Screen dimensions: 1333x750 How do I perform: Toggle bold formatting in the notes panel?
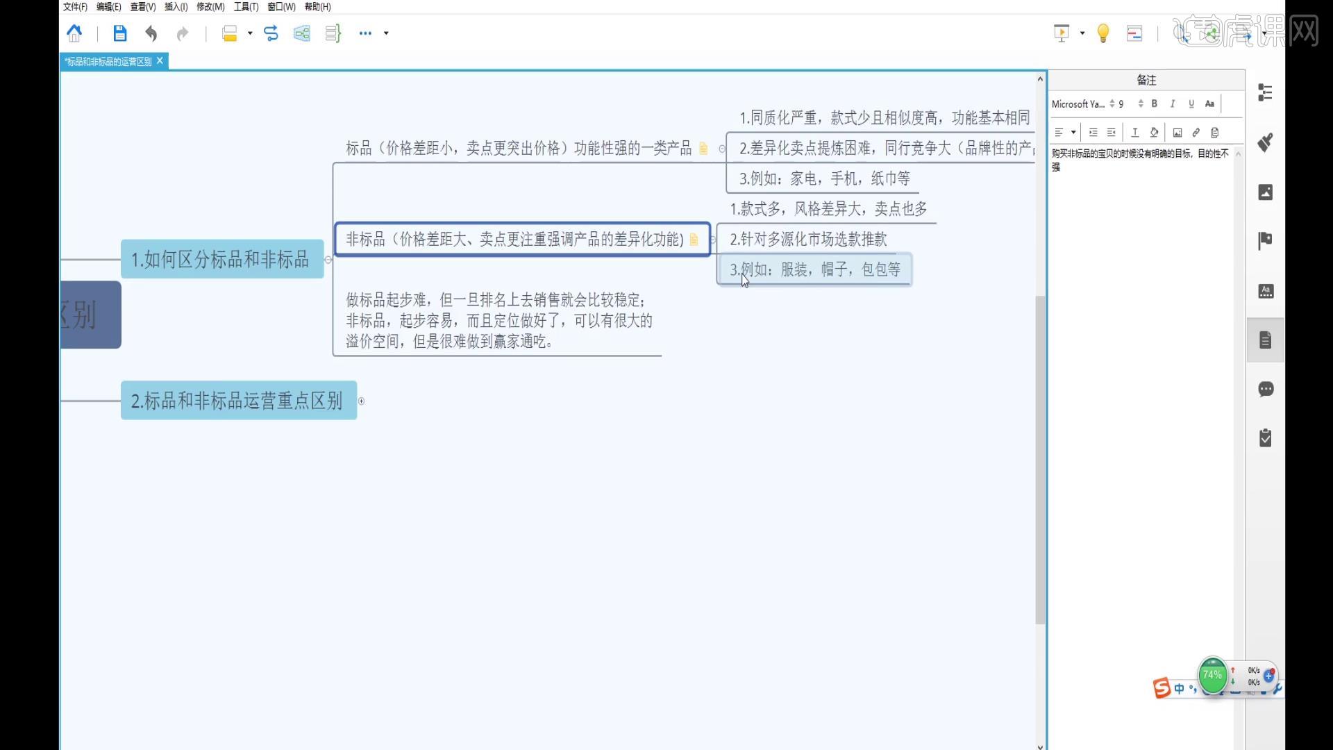click(1153, 103)
